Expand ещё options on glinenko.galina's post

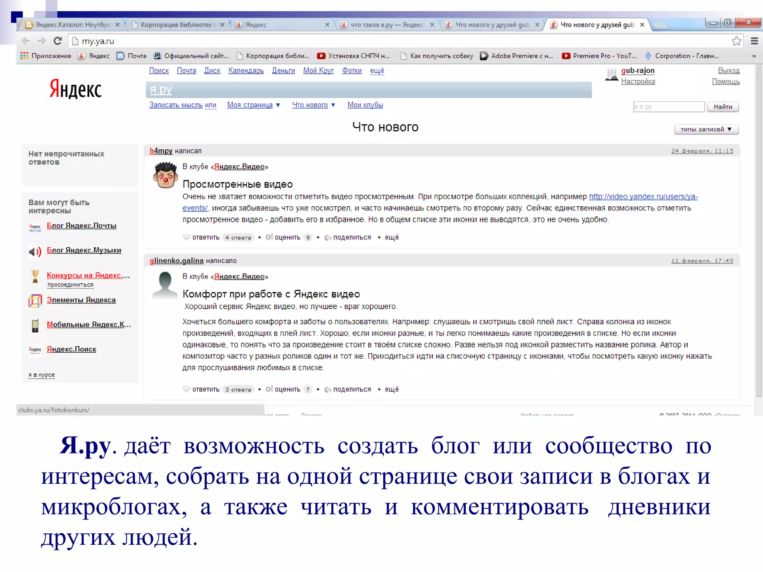(392, 389)
